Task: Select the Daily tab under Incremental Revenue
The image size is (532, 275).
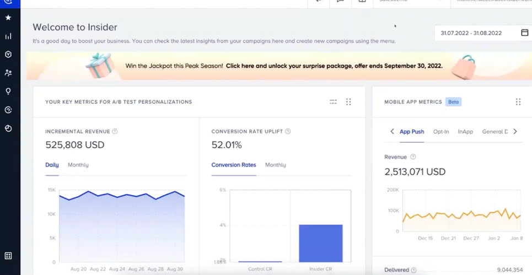Action: pos(52,165)
